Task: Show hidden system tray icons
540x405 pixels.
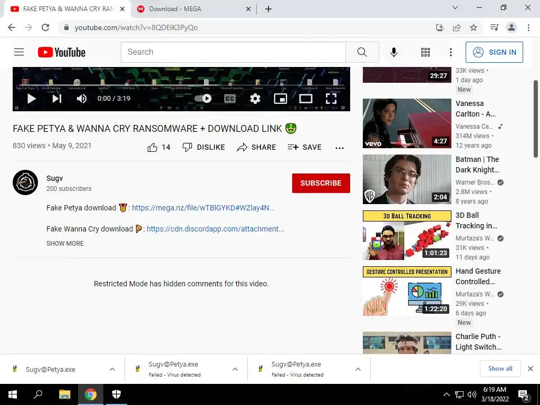Action: pos(446,394)
